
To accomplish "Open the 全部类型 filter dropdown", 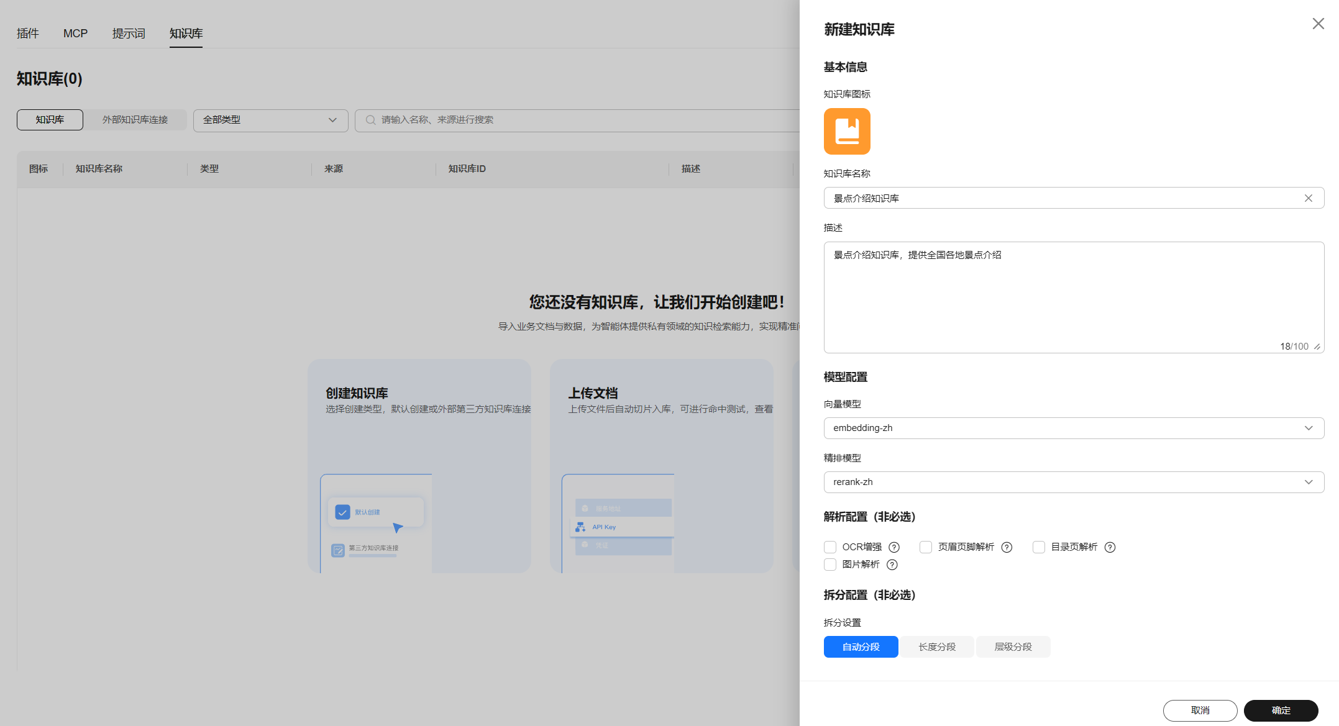I will point(270,120).
